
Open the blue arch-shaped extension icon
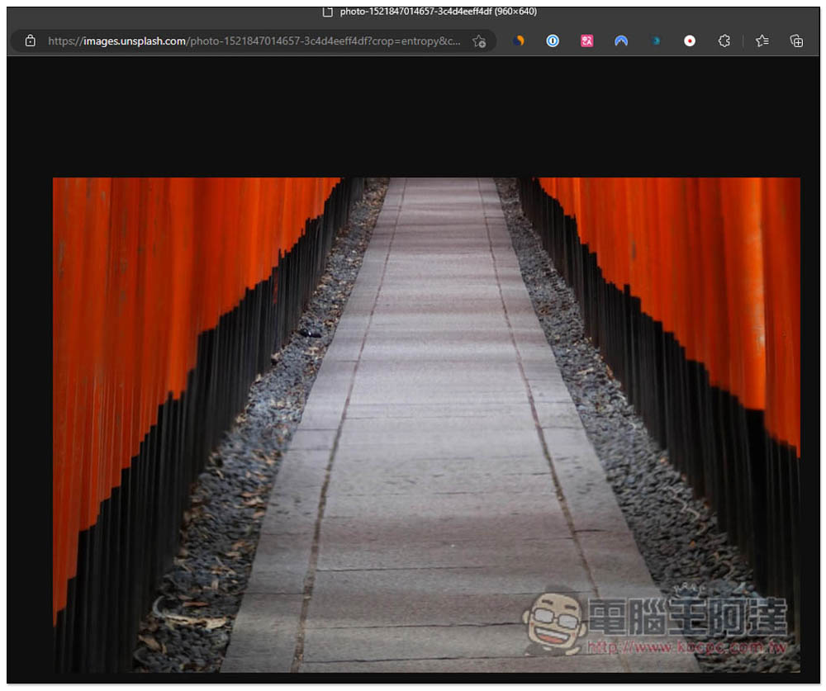coord(621,40)
